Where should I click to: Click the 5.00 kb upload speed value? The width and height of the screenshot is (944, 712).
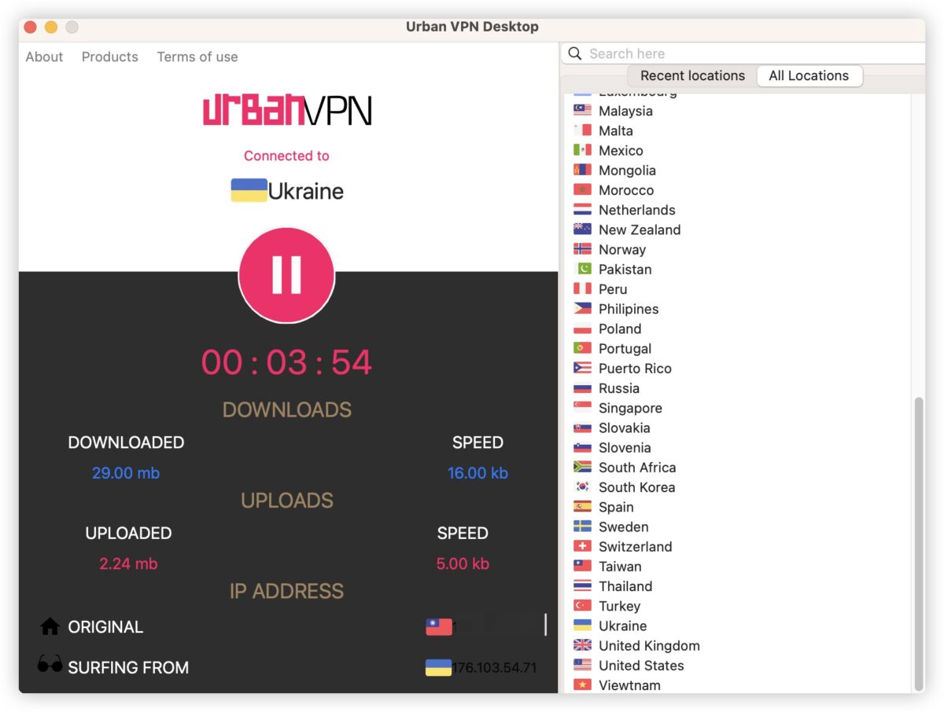(463, 563)
